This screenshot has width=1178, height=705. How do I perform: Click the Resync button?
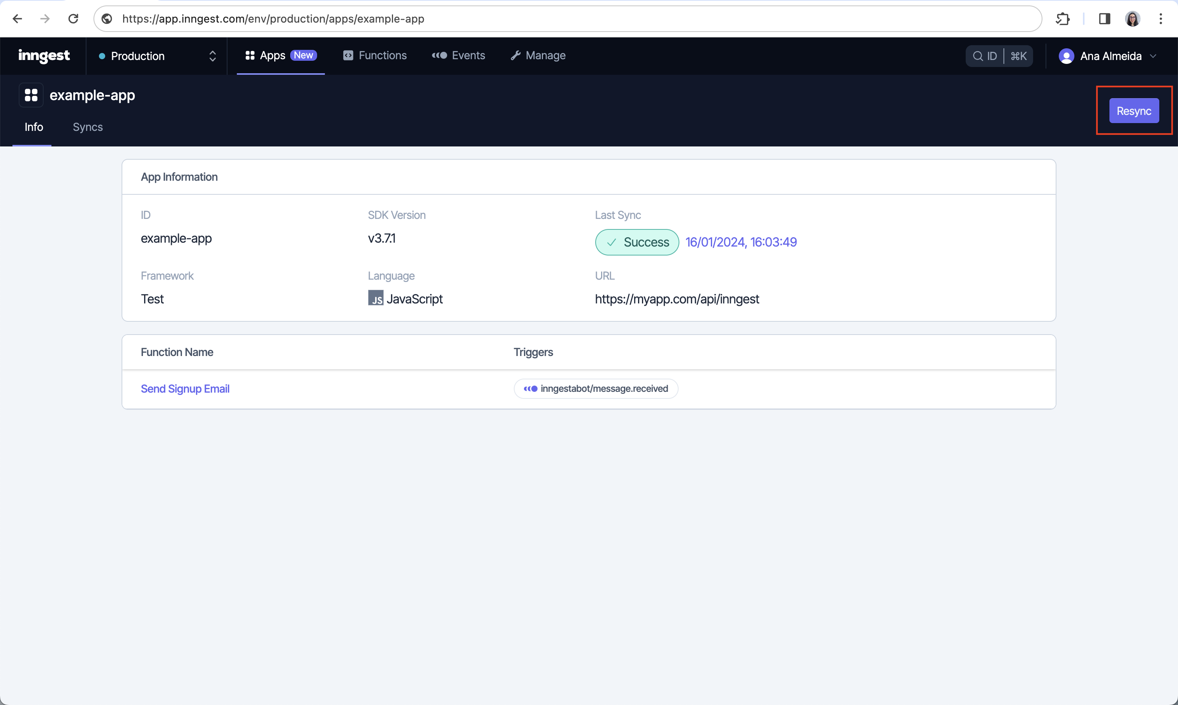click(1134, 111)
